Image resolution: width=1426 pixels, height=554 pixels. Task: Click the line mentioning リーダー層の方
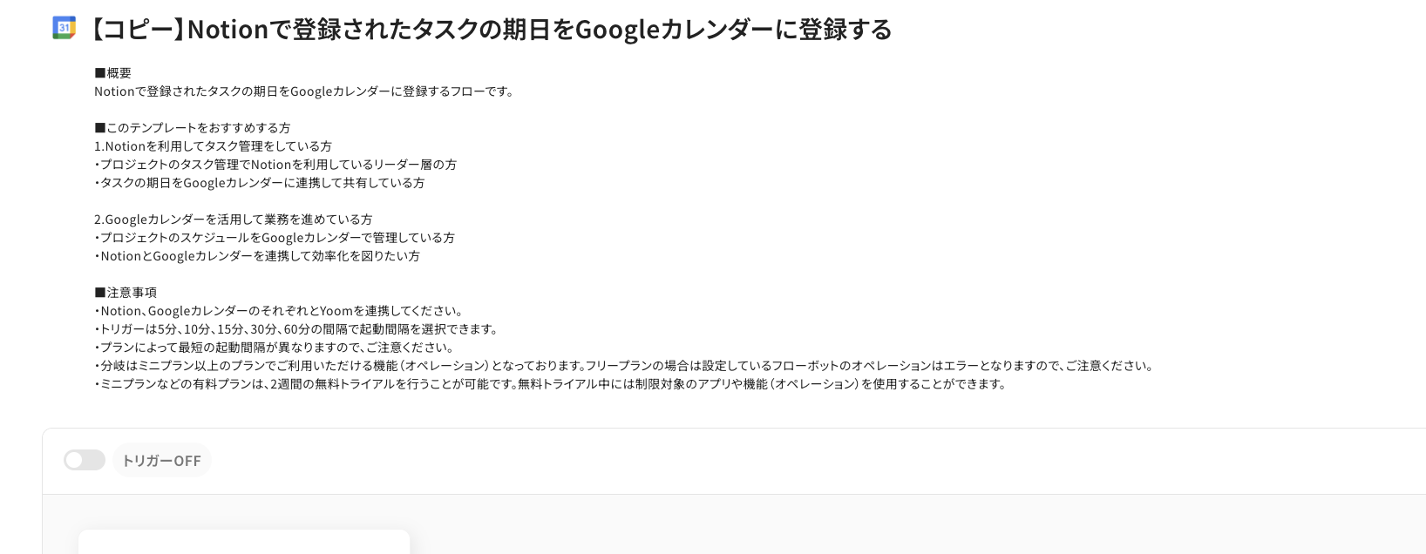point(276,165)
